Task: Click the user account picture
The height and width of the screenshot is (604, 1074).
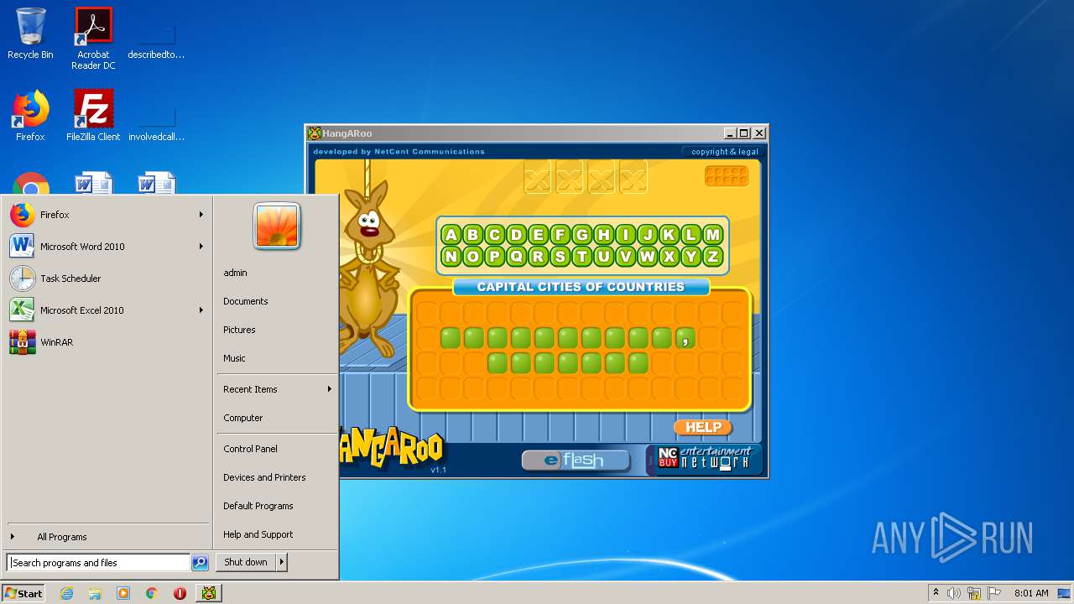Action: click(x=277, y=226)
